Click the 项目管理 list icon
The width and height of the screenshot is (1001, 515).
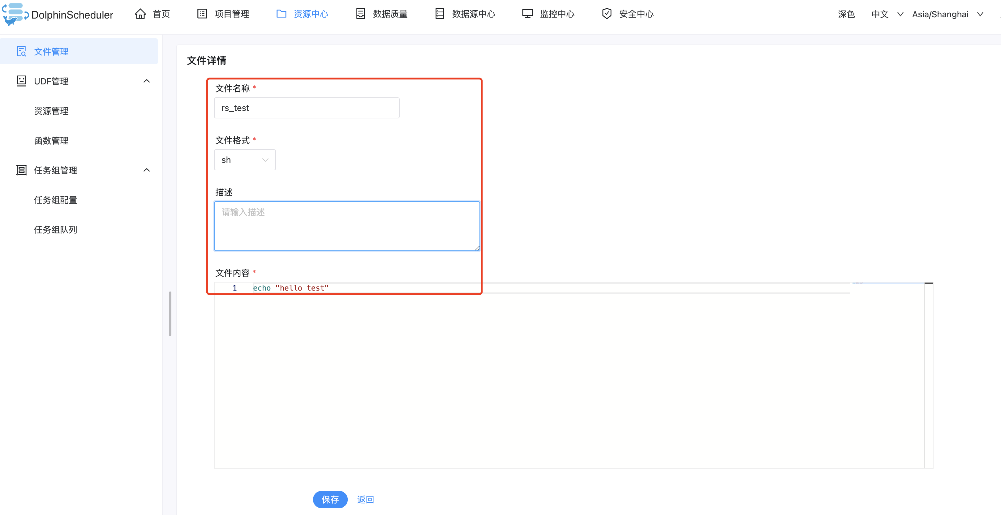point(202,14)
